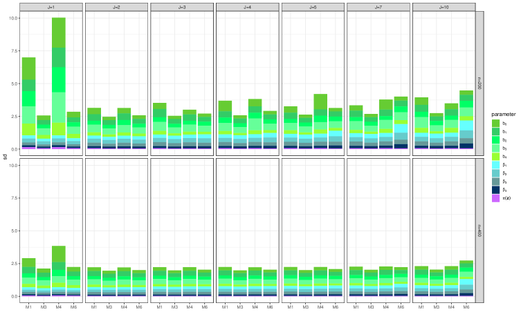The width and height of the screenshot is (521, 312).
Task: Select the J=4 facet strip header
Action: tap(248, 8)
